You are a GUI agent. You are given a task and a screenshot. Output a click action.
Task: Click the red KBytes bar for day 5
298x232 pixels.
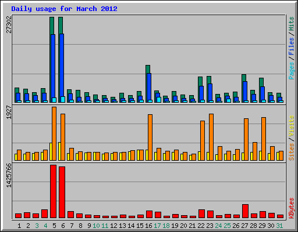(53, 191)
